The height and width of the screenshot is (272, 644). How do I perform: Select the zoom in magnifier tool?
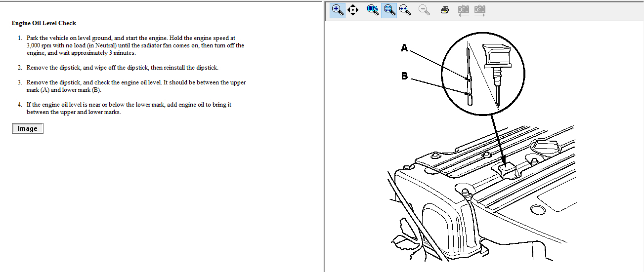point(338,10)
